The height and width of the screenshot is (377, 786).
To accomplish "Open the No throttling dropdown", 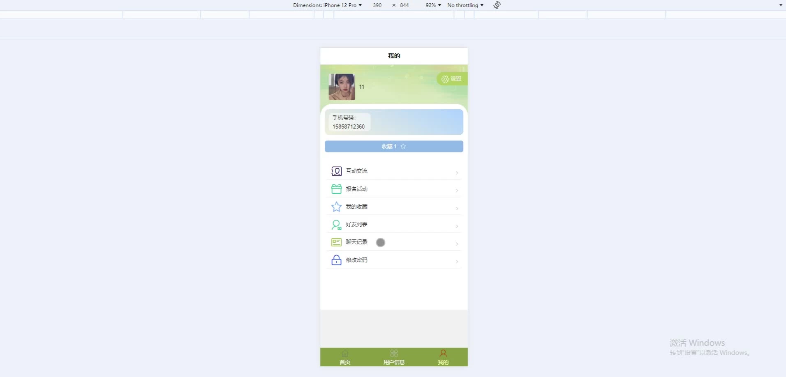I will [x=465, y=5].
